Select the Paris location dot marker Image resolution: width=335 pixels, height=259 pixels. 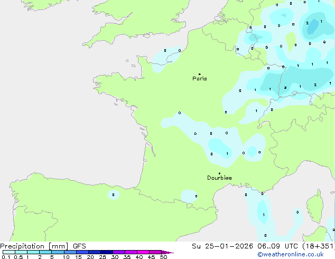[199, 74]
